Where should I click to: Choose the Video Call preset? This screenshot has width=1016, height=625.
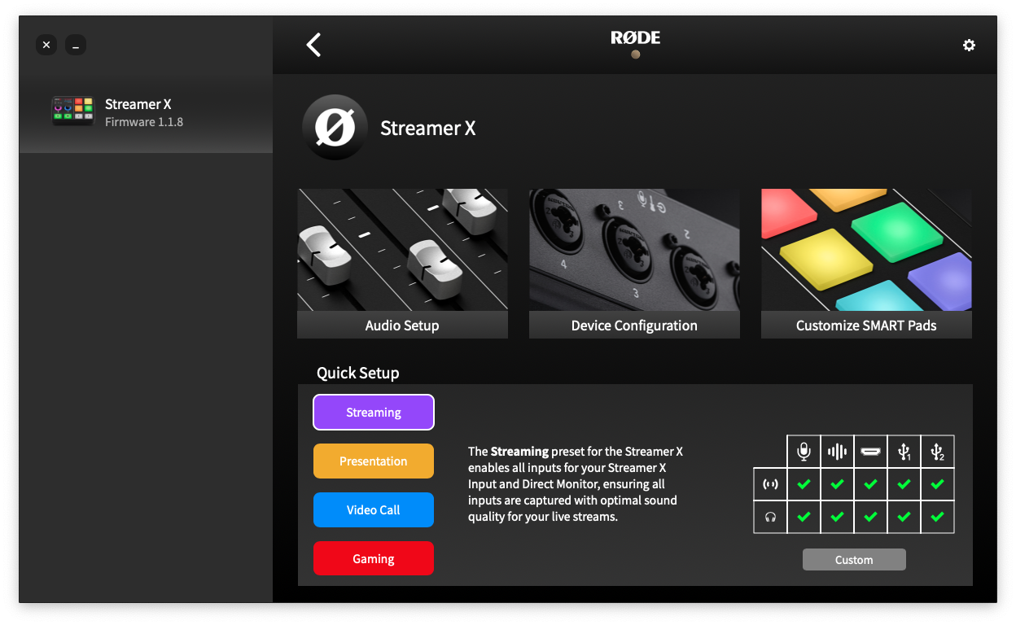tap(374, 510)
